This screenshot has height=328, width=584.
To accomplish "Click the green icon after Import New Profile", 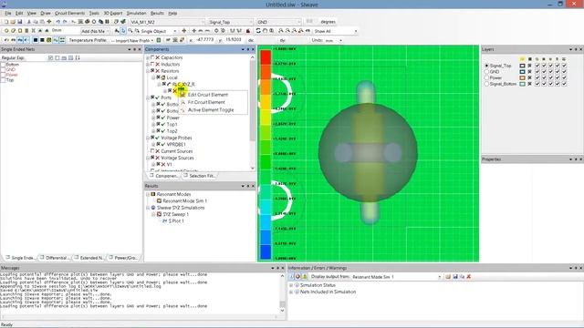I will tap(159, 40).
